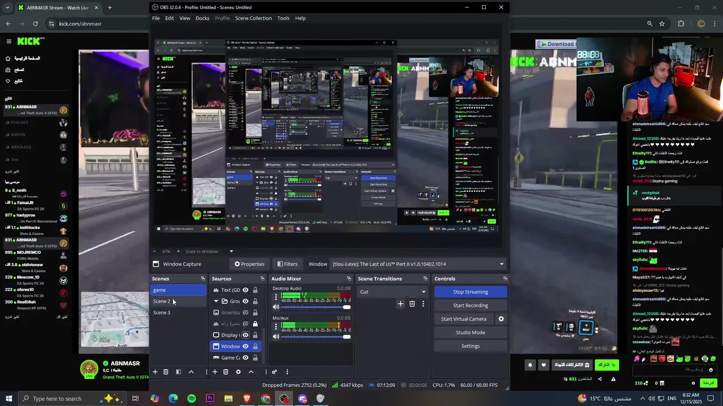This screenshot has height=406, width=723.
Task: Click the Start Recording button
Action: pos(471,305)
